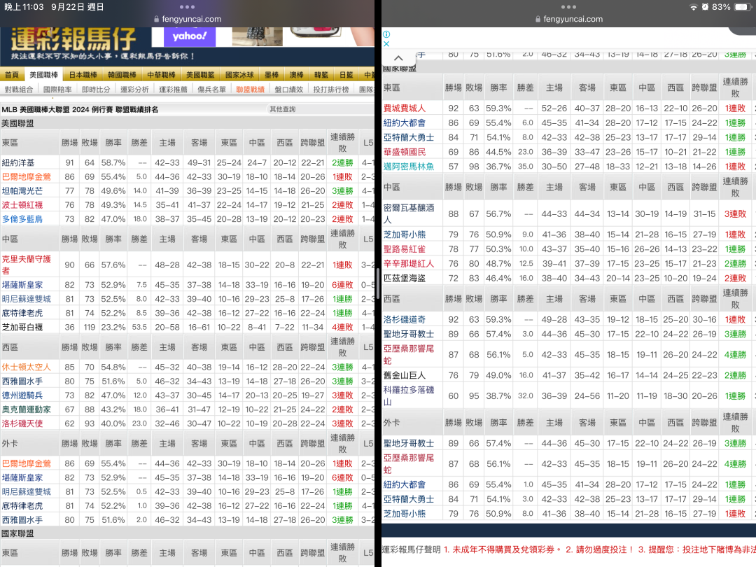The width and height of the screenshot is (756, 567).
Task: Select 美國聯盟 heading in left window
Action: pos(17,123)
